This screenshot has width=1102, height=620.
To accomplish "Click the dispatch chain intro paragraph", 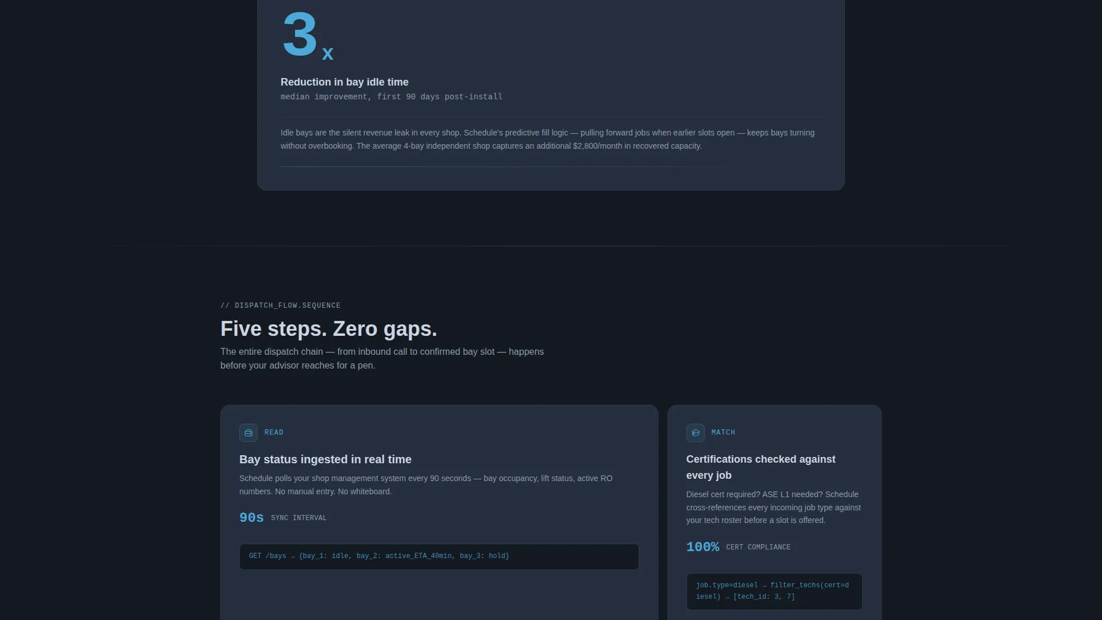I will pyautogui.click(x=382, y=358).
